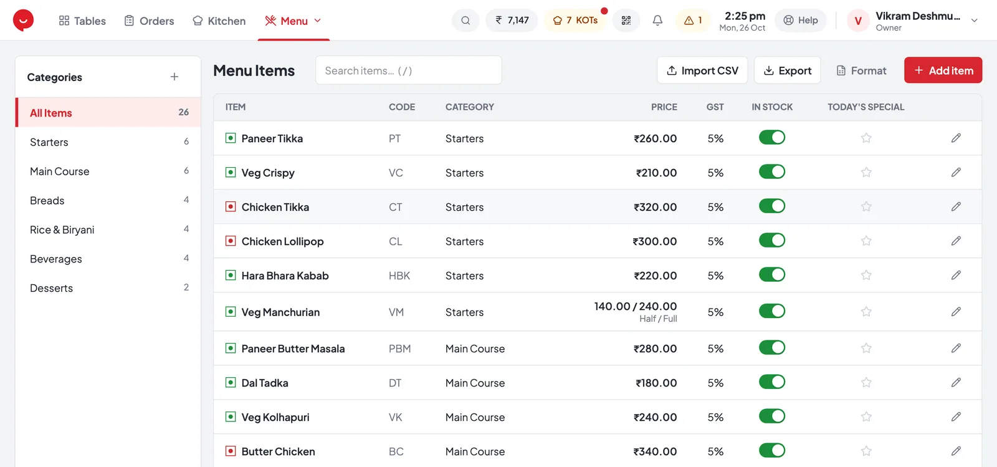The image size is (997, 467).
Task: View the 7 KOTs indicator
Action: point(575,21)
